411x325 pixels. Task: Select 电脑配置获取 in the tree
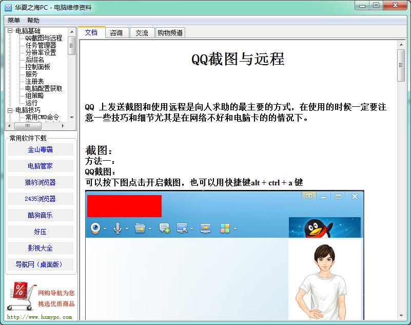click(44, 88)
